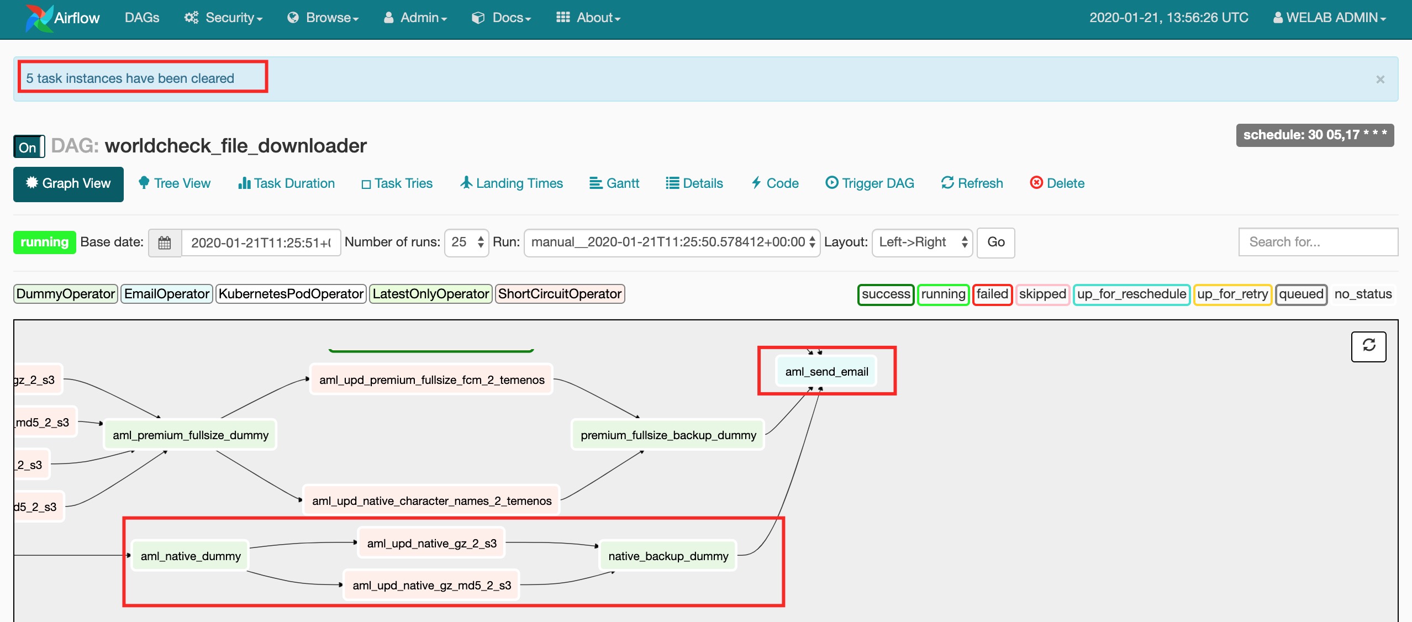Click the aml_send_email task node

(826, 372)
